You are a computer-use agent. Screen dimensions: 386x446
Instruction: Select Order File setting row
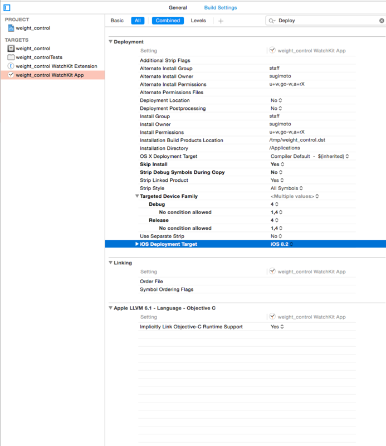click(x=247, y=282)
